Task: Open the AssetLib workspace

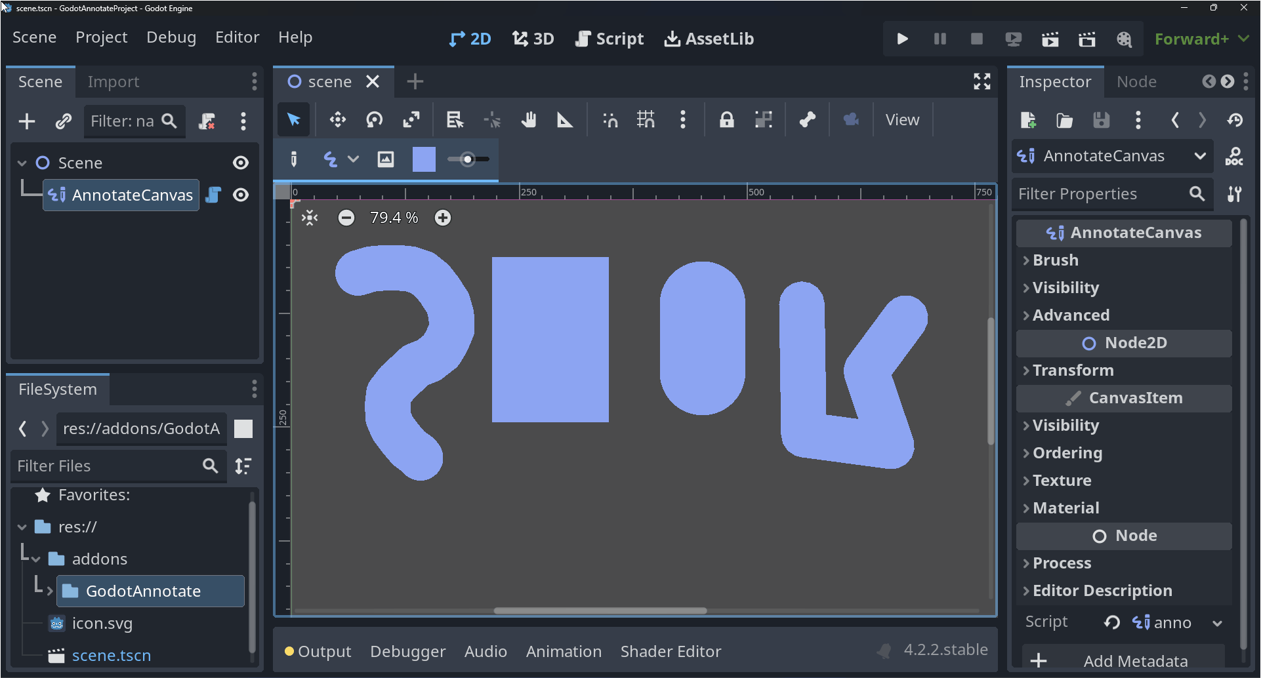Action: pos(709,39)
